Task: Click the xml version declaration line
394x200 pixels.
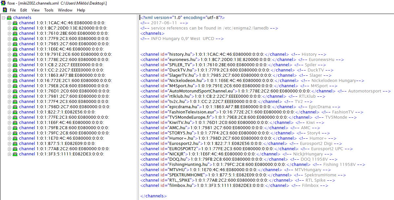Action: [x=182, y=18]
